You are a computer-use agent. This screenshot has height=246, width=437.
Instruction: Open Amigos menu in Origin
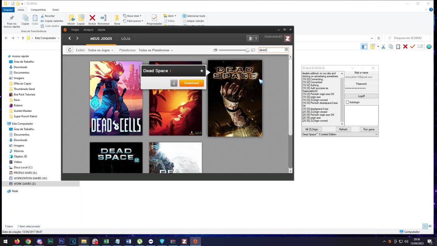tap(88, 30)
